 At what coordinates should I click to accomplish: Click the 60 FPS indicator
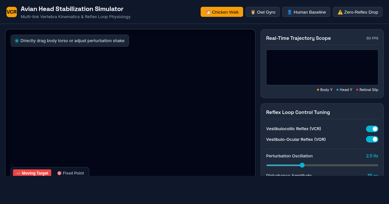coord(372,38)
